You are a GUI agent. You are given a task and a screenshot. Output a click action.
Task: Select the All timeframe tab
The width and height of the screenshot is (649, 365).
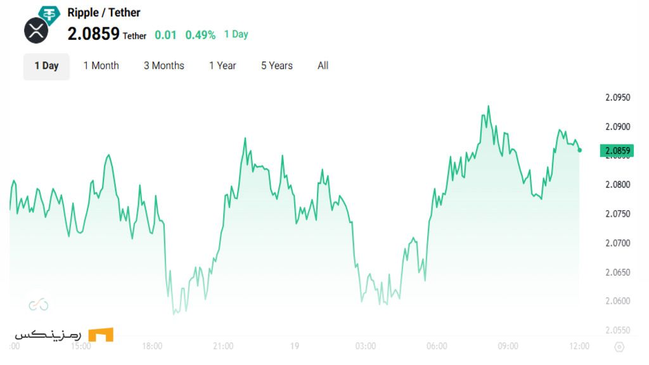coord(323,66)
